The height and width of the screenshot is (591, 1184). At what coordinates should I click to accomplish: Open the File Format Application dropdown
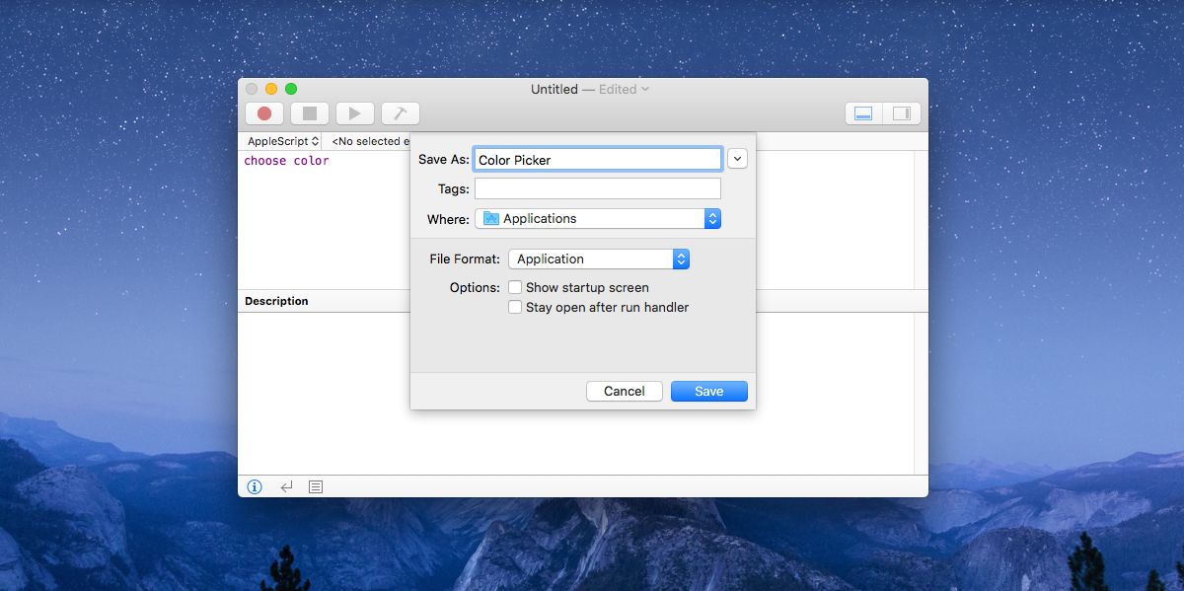598,259
